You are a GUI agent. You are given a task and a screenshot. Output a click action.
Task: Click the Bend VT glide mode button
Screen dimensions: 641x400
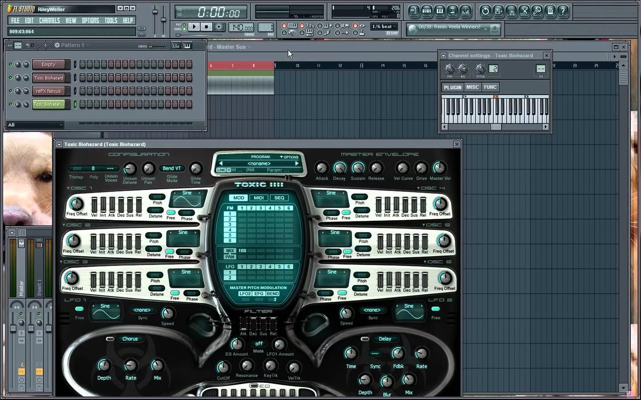pyautogui.click(x=172, y=168)
